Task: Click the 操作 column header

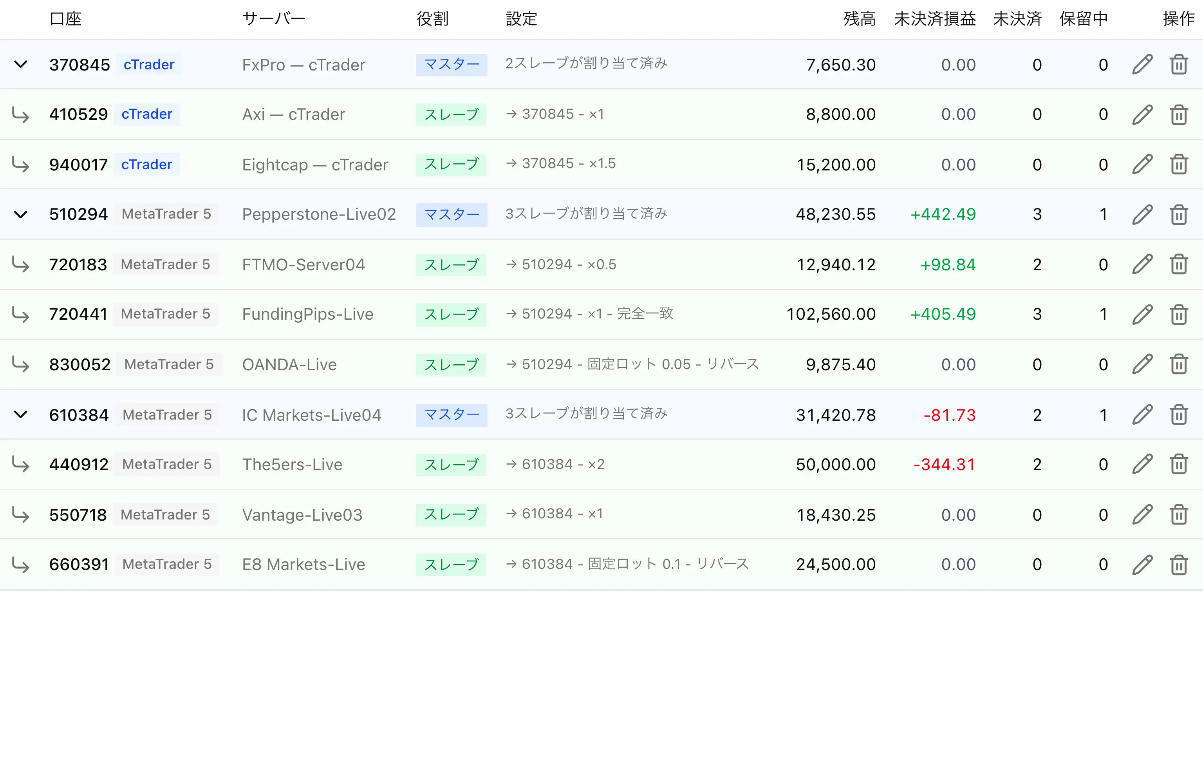Action: point(1179,19)
